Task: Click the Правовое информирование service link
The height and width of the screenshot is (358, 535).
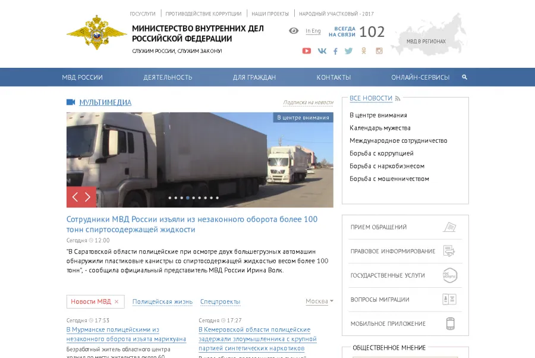Action: click(x=393, y=251)
